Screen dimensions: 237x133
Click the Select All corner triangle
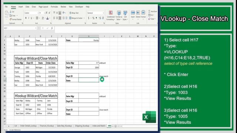pyautogui.click(x=5, y=36)
